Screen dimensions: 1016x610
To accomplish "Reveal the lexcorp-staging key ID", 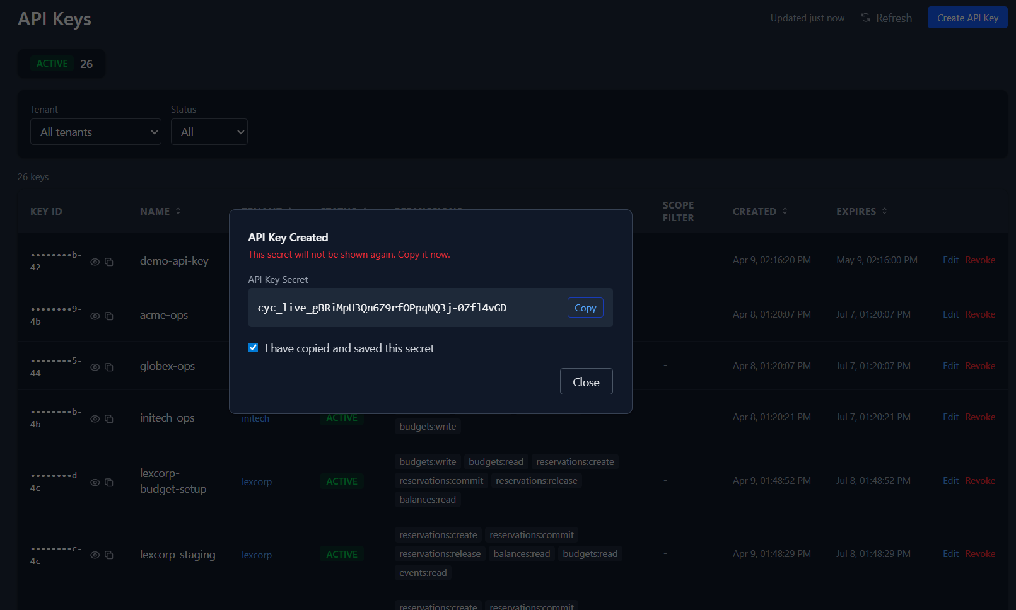I will pos(95,555).
